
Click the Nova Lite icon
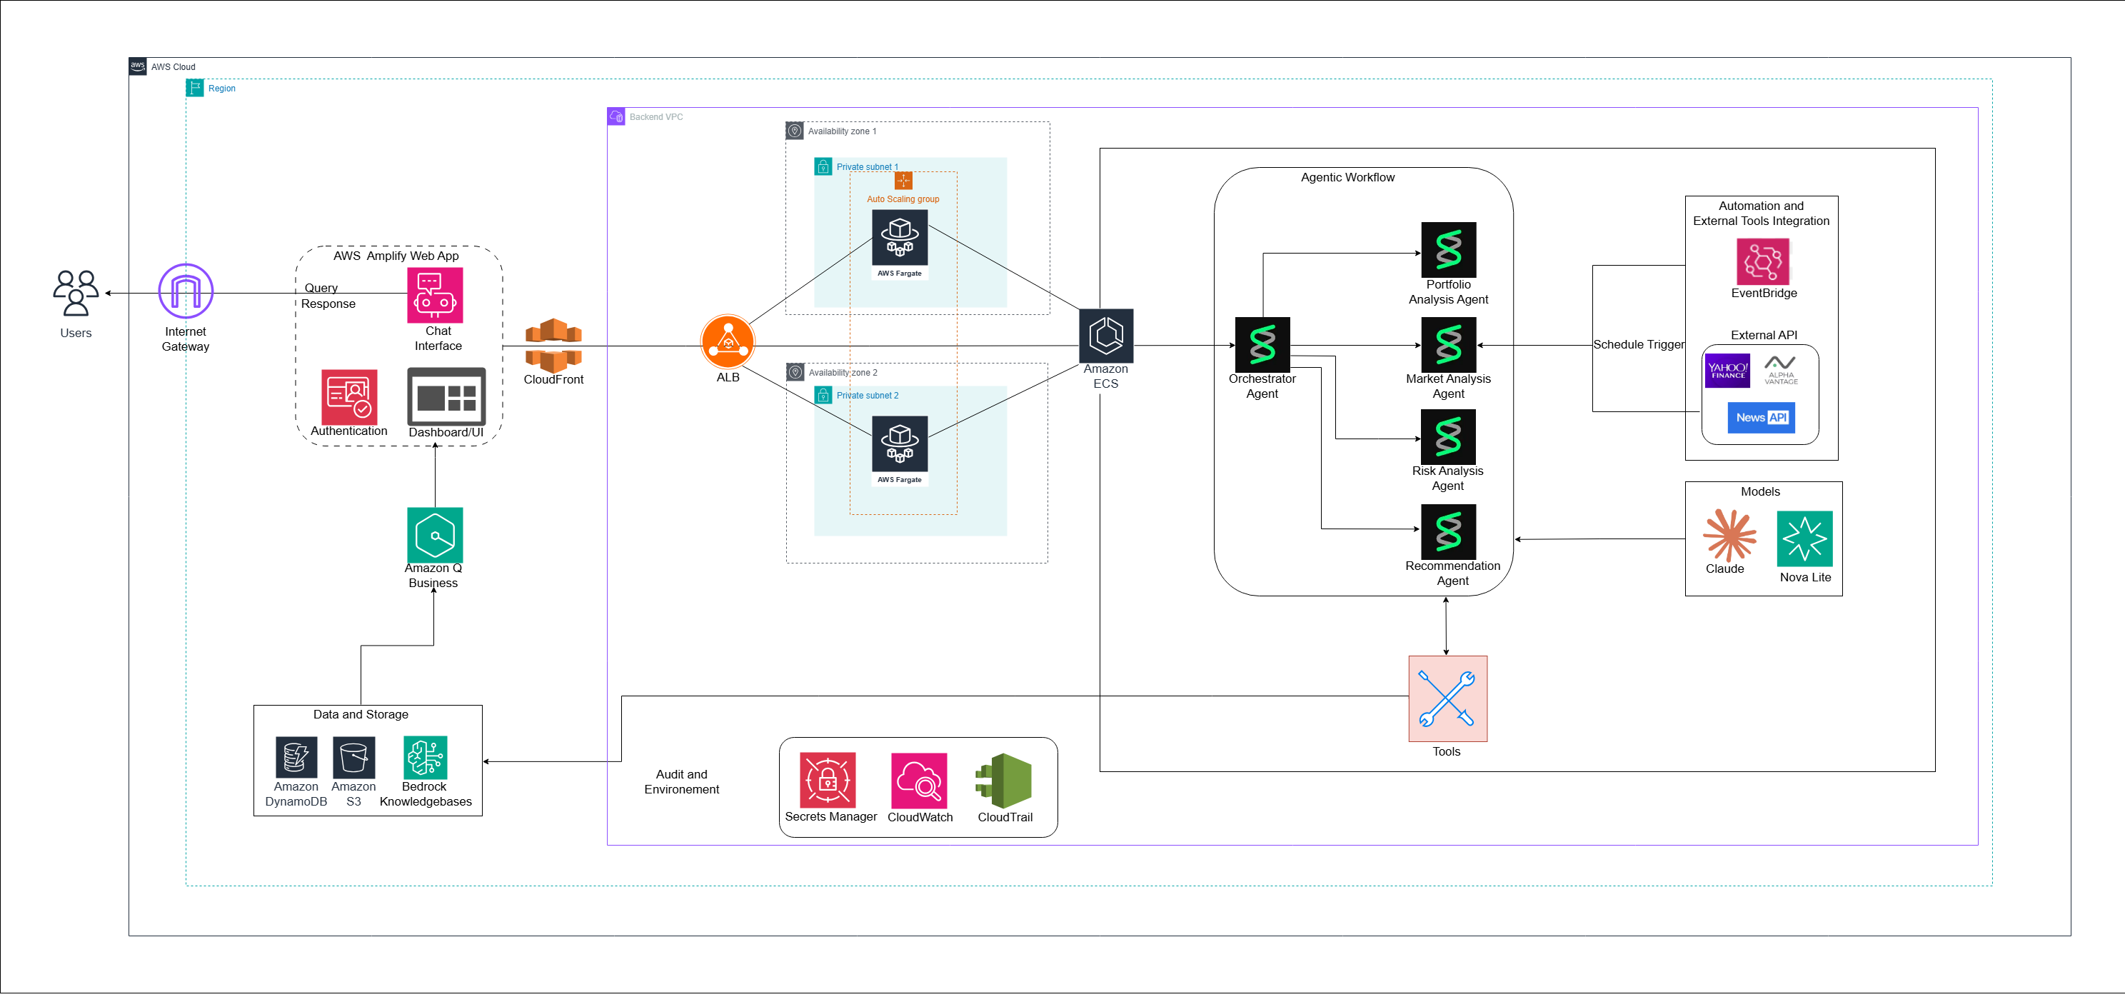pyautogui.click(x=1804, y=538)
